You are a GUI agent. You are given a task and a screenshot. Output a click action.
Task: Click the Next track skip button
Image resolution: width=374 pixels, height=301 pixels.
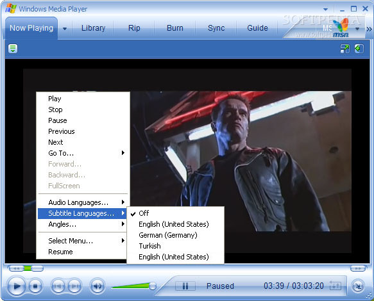click(74, 286)
